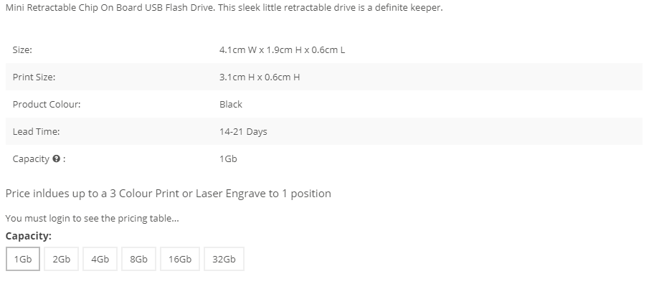Click the Lead Time row label
Image resolution: width=654 pixels, height=294 pixels.
click(x=37, y=132)
